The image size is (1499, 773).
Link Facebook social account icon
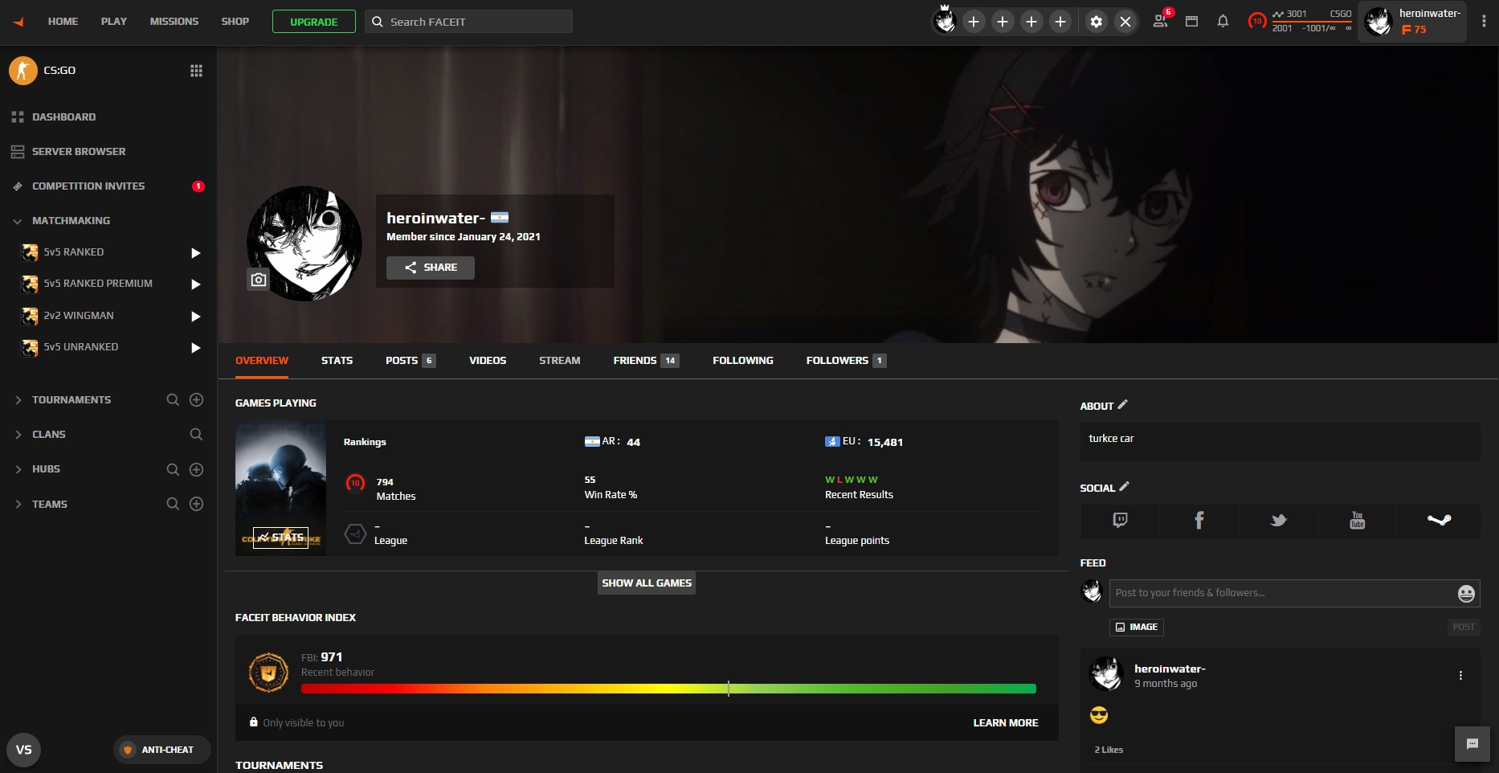click(x=1199, y=521)
